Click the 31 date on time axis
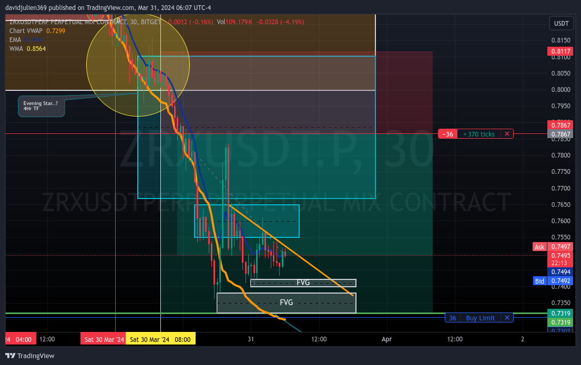Viewport: 581px width, 365px height. click(251, 339)
